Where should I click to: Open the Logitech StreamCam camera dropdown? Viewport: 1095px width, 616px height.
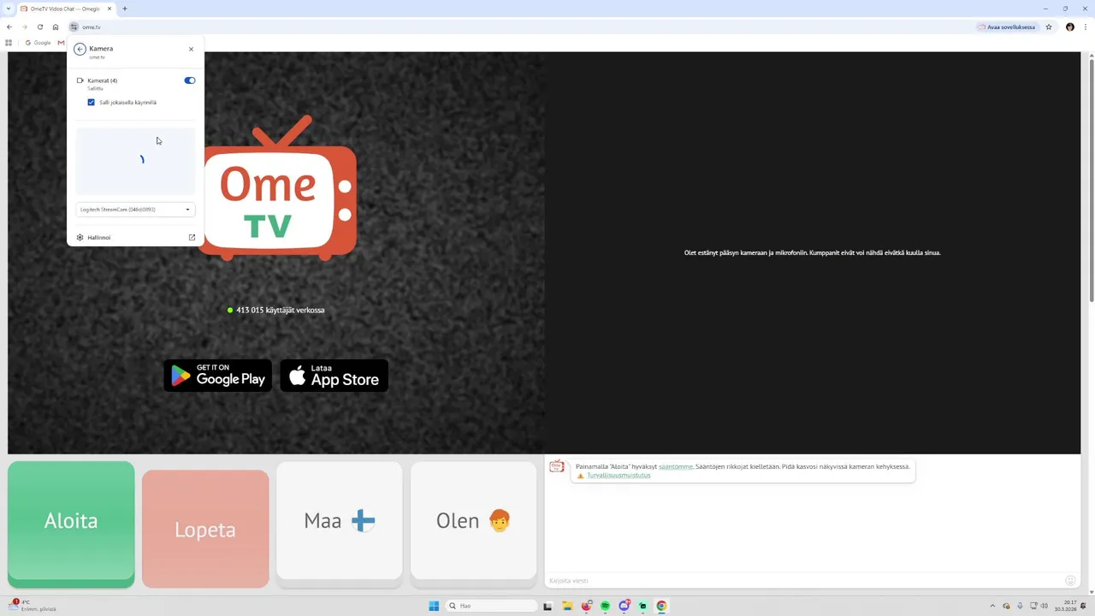tap(135, 210)
